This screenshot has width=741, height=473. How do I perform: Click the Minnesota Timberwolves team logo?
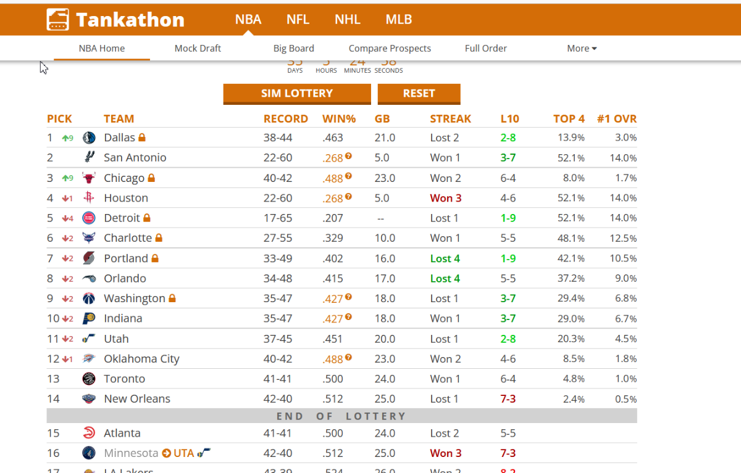(89, 453)
